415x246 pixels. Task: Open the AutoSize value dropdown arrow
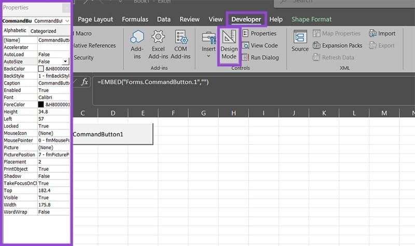tap(66, 61)
